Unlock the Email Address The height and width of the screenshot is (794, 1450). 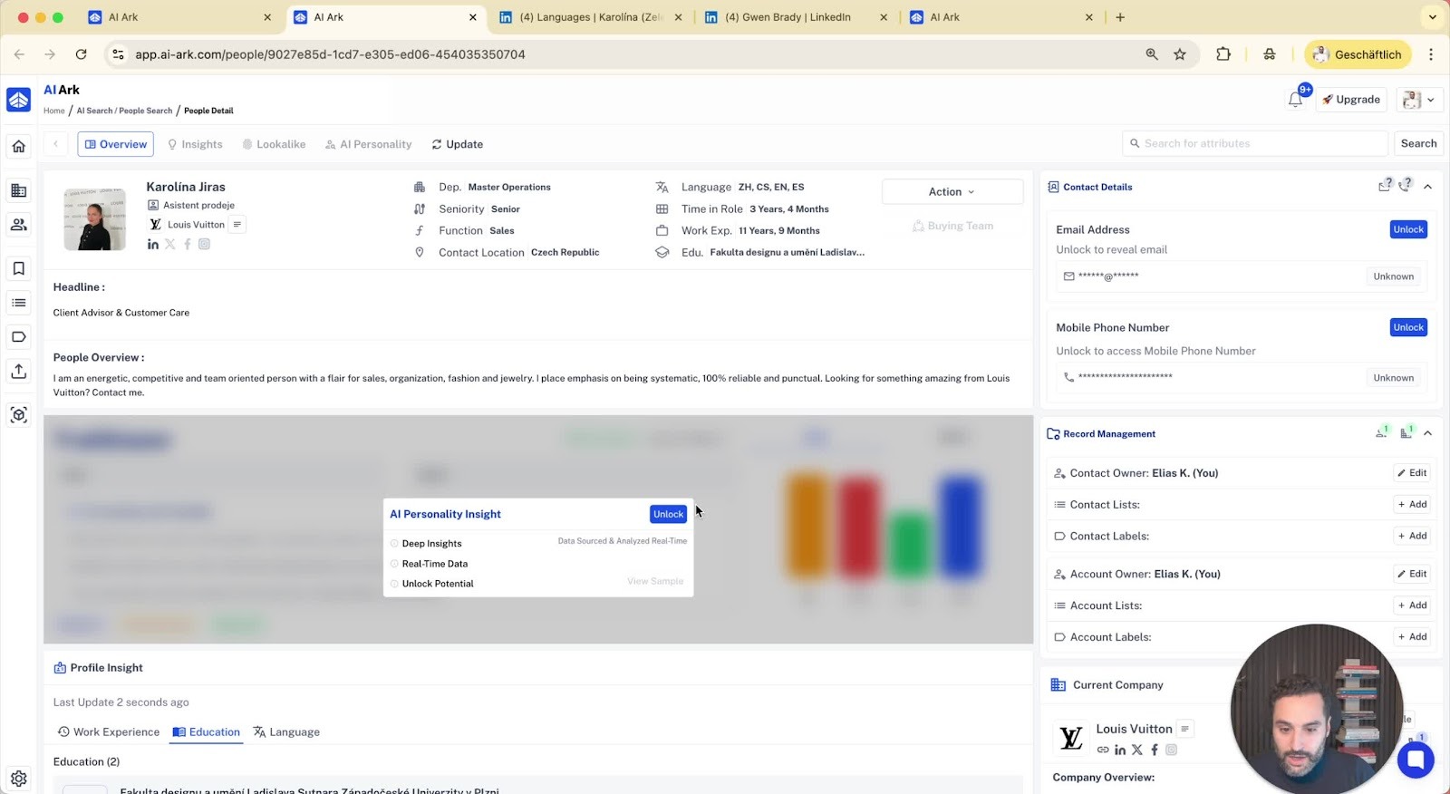1408,229
